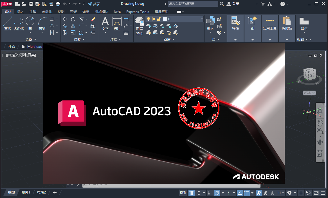Image resolution: width=328 pixels, height=198 pixels.
Task: Click the Copy tool icon
Action: (x=65, y=26)
